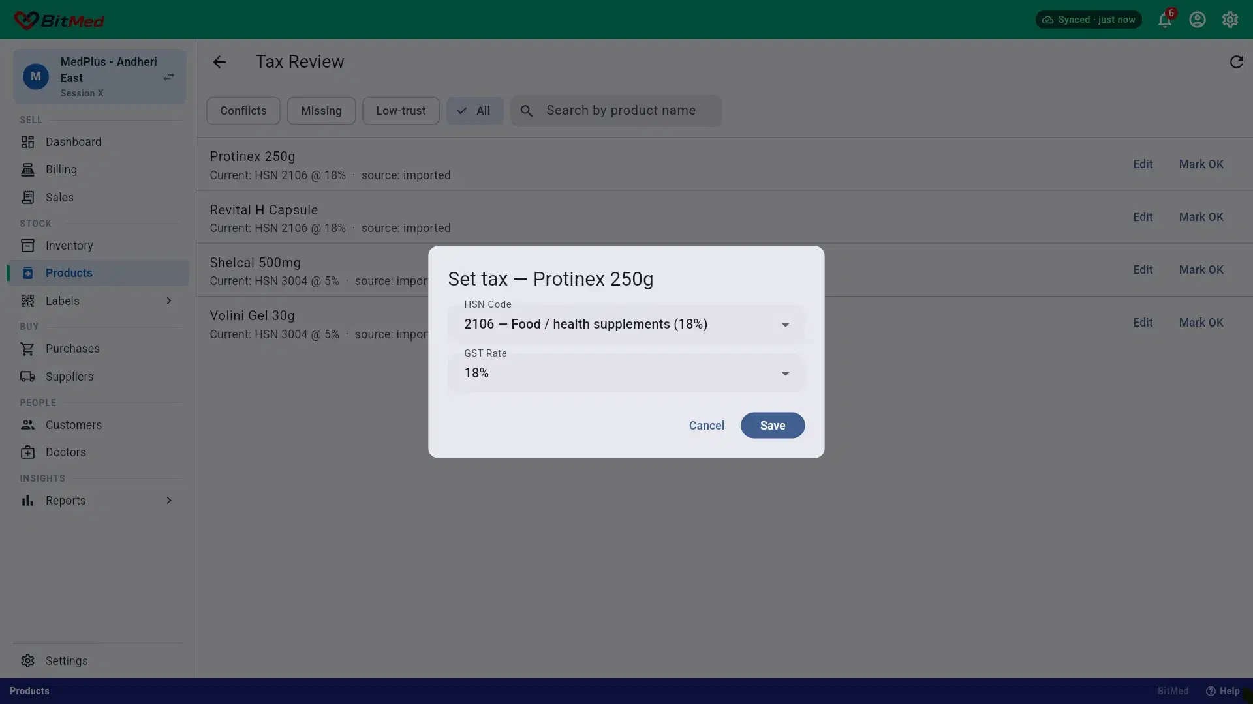The height and width of the screenshot is (704, 1253).
Task: Mark OK for Shelcal 500mg
Action: point(1201,270)
